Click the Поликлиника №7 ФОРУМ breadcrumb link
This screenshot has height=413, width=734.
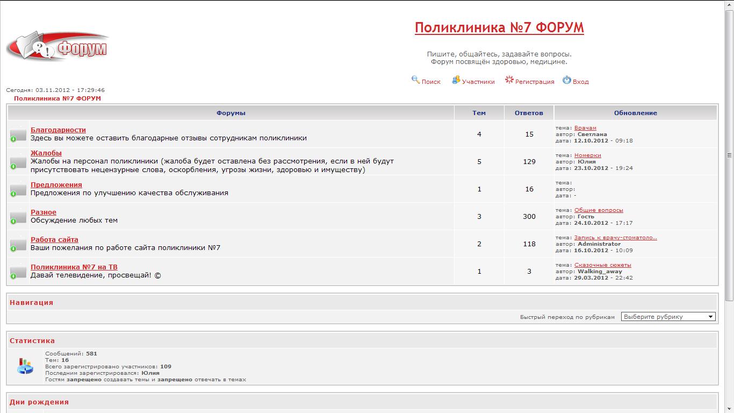coord(57,98)
